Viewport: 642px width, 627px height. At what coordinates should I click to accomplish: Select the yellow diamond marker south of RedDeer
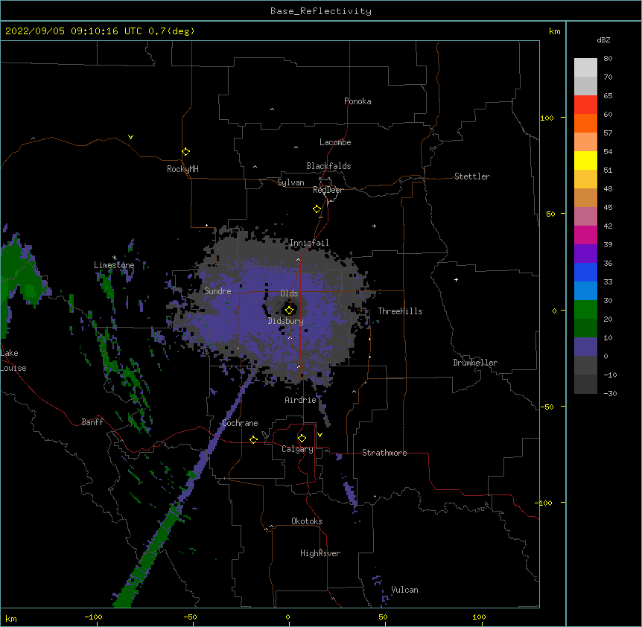click(x=317, y=209)
